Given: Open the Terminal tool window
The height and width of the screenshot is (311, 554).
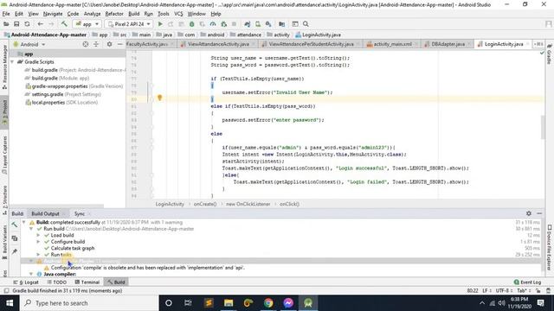Looking at the screenshot, I should (87, 282).
